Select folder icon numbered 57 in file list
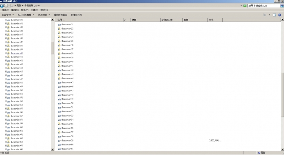Screen dimensions: 284x156 59,132
